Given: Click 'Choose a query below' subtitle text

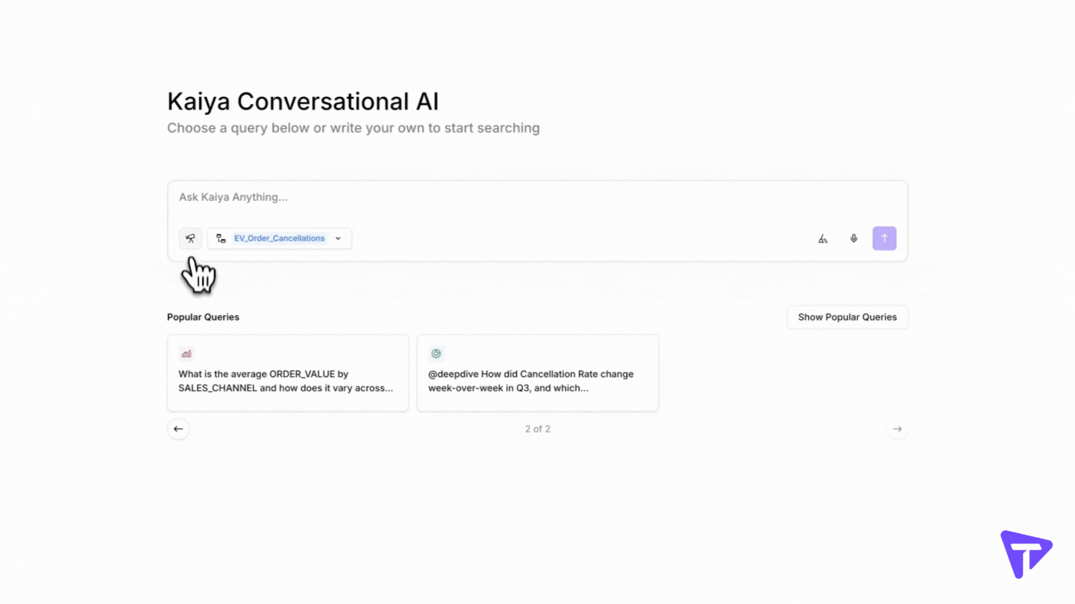Looking at the screenshot, I should (x=353, y=128).
